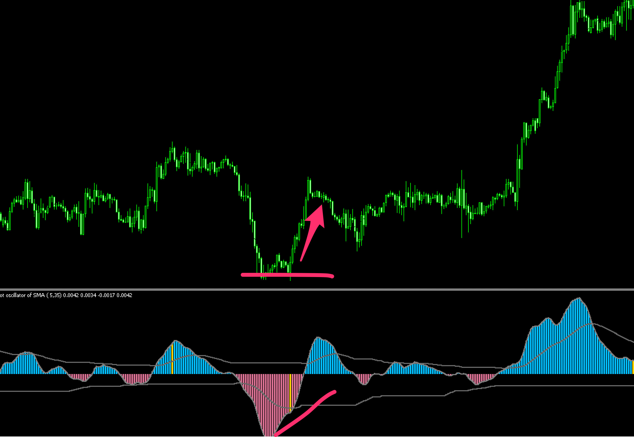Click the "oscillator of SMA" indicator label
Image resolution: width=634 pixels, height=437 pixels.
coord(25,295)
